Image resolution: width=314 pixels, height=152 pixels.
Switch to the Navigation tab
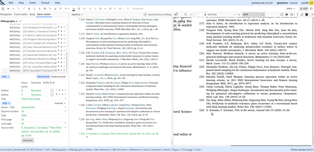(6, 14)
